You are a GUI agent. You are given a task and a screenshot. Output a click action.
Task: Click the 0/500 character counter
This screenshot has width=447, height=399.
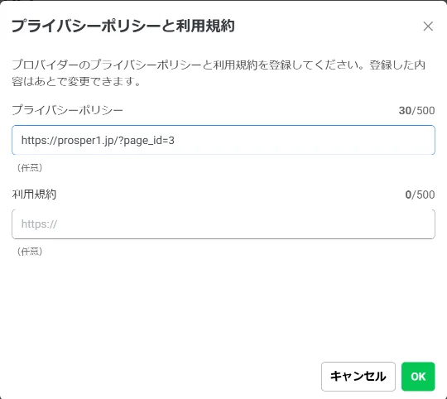tap(420, 195)
